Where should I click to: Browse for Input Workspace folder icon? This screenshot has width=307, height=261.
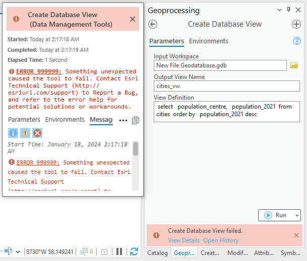click(295, 65)
